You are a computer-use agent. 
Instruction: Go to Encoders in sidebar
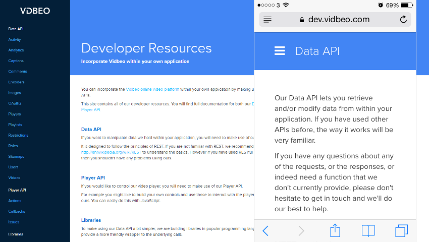coord(17,82)
